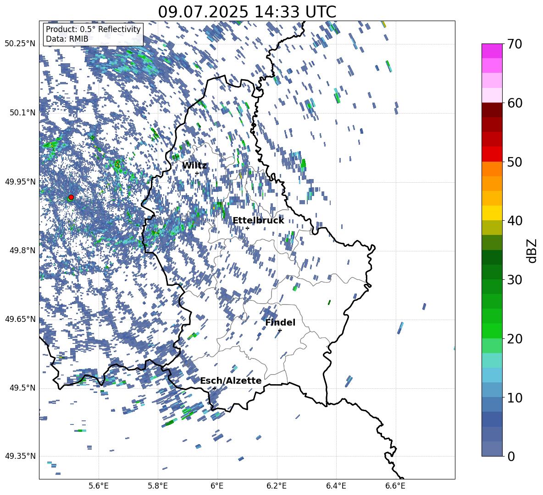Screen dimensions: 543x495
Task: Click the 50.25°N latitude label
Action: point(20,44)
